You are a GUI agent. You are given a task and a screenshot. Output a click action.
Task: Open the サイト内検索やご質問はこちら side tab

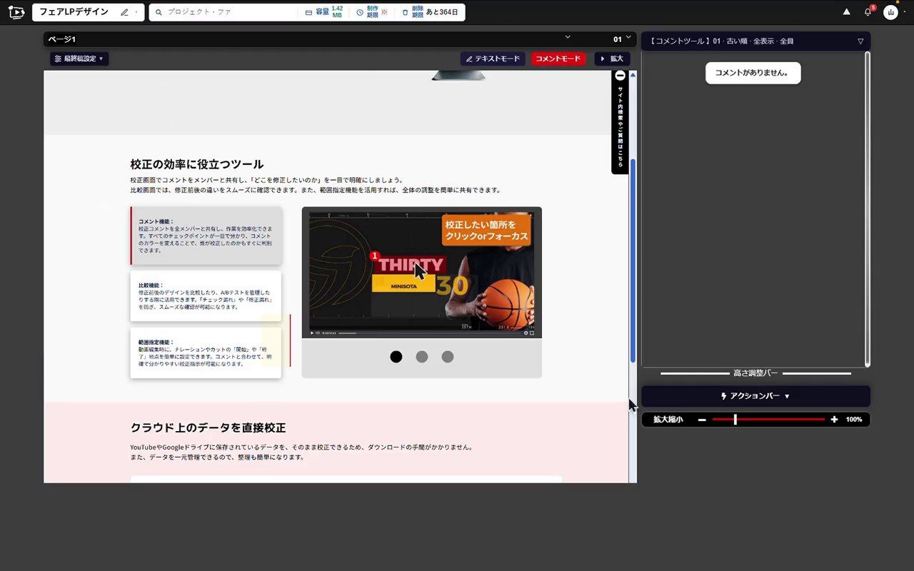pos(620,122)
